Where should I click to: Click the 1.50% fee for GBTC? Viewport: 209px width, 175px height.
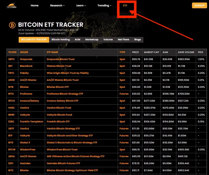pyautogui.click(x=201, y=59)
